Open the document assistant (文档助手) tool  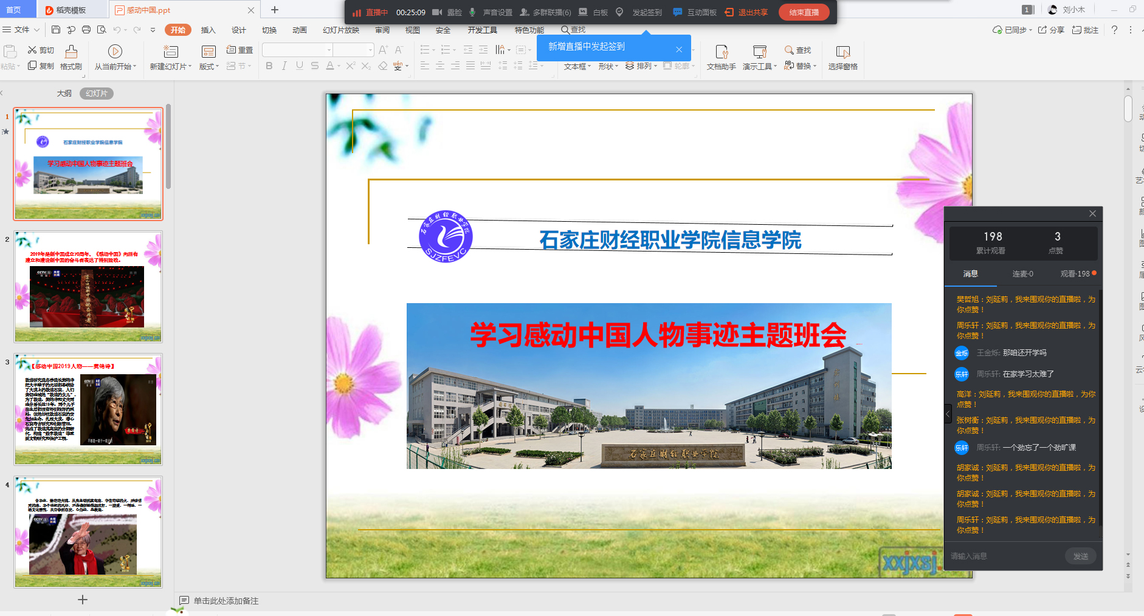[x=722, y=57]
